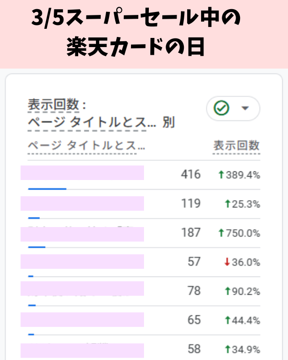The width and height of the screenshot is (288, 360).
Task: Open the dropdown arrow beside the checkmark
Action: click(245, 108)
